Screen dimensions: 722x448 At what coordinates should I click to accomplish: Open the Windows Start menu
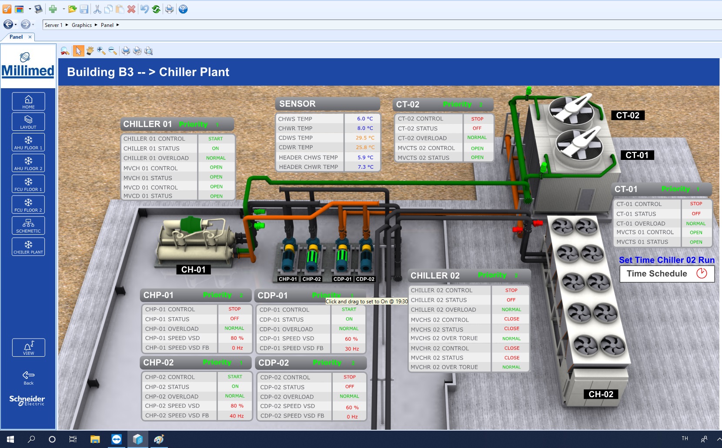10,439
